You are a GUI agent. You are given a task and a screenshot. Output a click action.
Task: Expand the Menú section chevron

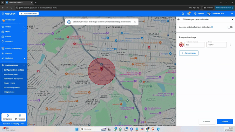[x=25, y=32]
